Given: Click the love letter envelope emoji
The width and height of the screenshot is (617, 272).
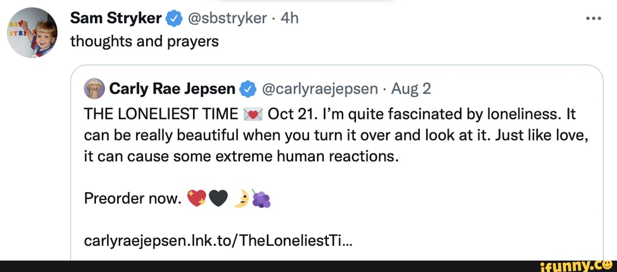Looking at the screenshot, I should 252,114.
